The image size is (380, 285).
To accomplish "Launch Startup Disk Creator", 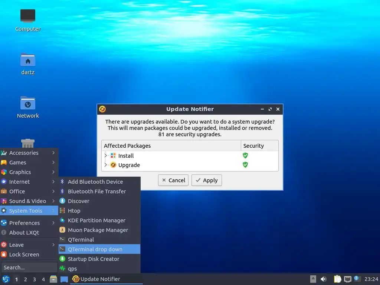I will click(99, 259).
